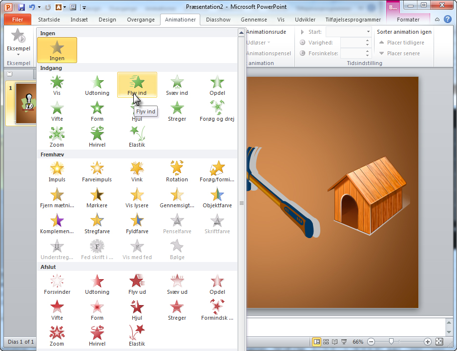Click the zoom slider in status bar
The height and width of the screenshot is (351, 457).
pyautogui.click(x=391, y=342)
